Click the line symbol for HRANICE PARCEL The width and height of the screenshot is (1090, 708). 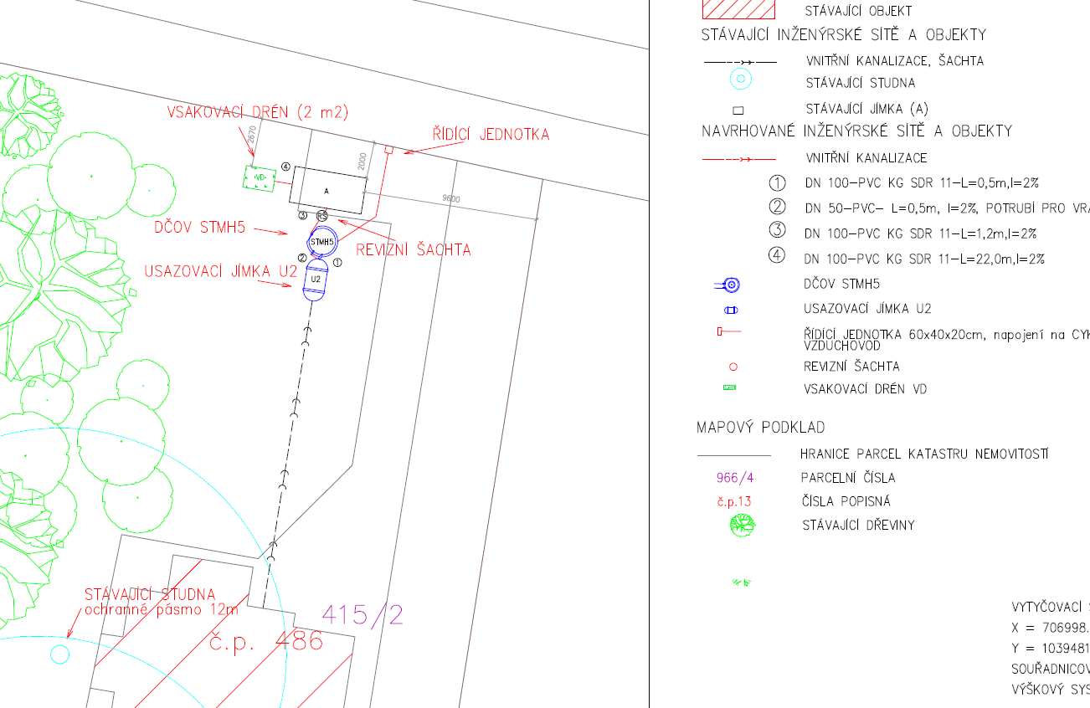coord(734,455)
